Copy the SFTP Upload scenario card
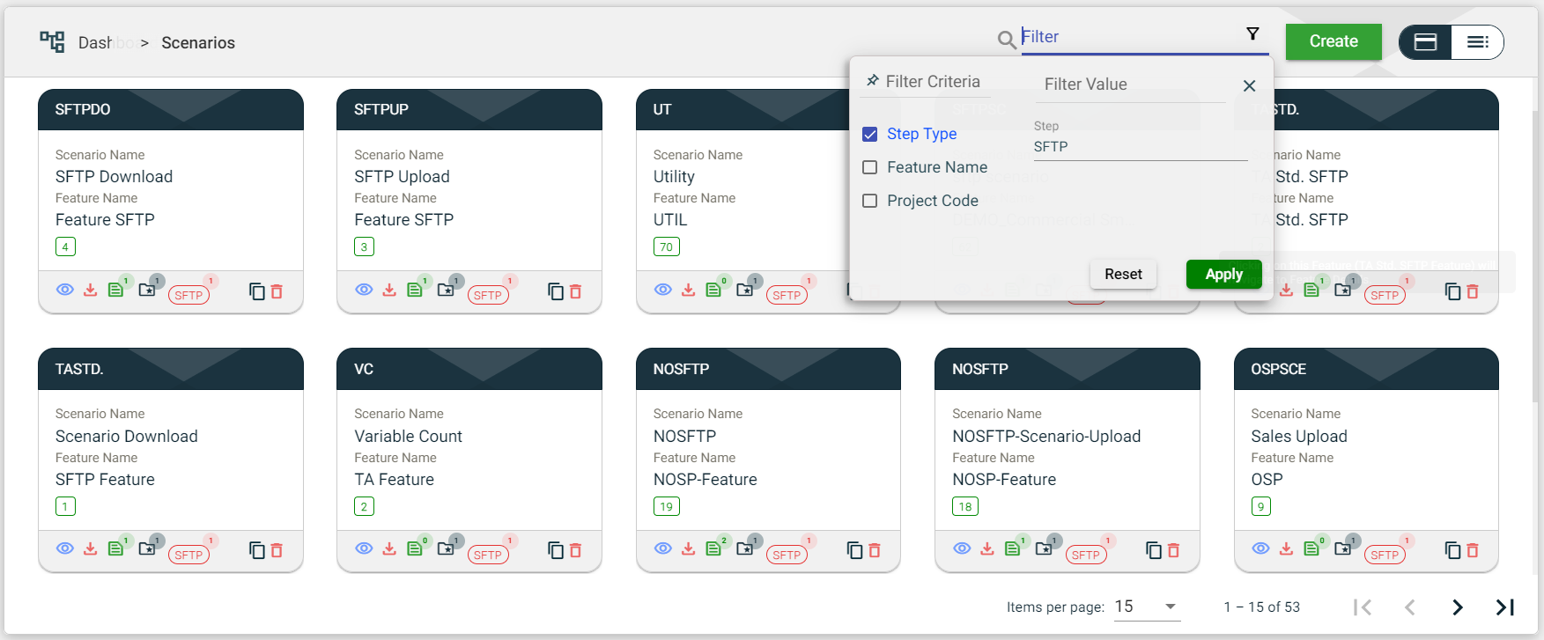Screen dimensions: 1544x640 coord(556,291)
